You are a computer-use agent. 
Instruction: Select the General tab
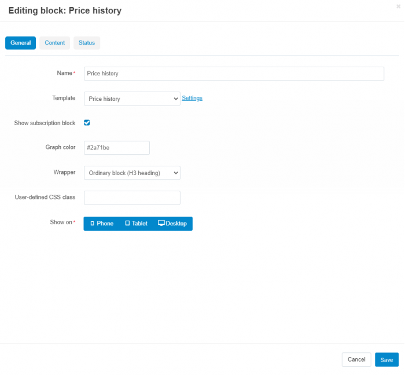click(x=20, y=43)
